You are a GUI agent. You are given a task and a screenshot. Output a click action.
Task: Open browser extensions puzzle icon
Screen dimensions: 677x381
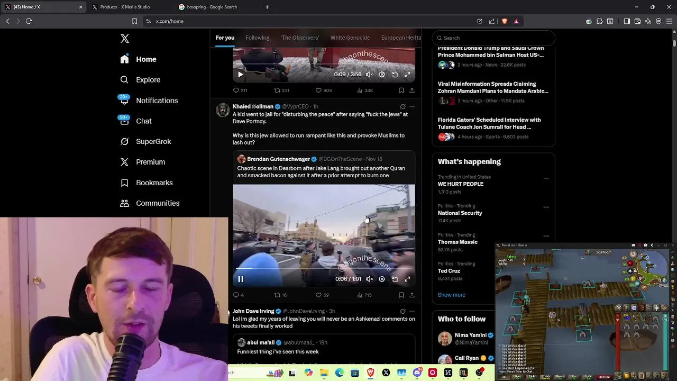599,21
